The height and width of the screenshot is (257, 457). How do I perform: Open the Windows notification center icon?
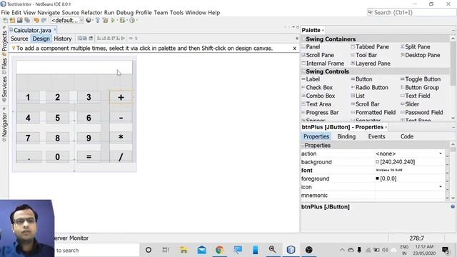coord(446,250)
